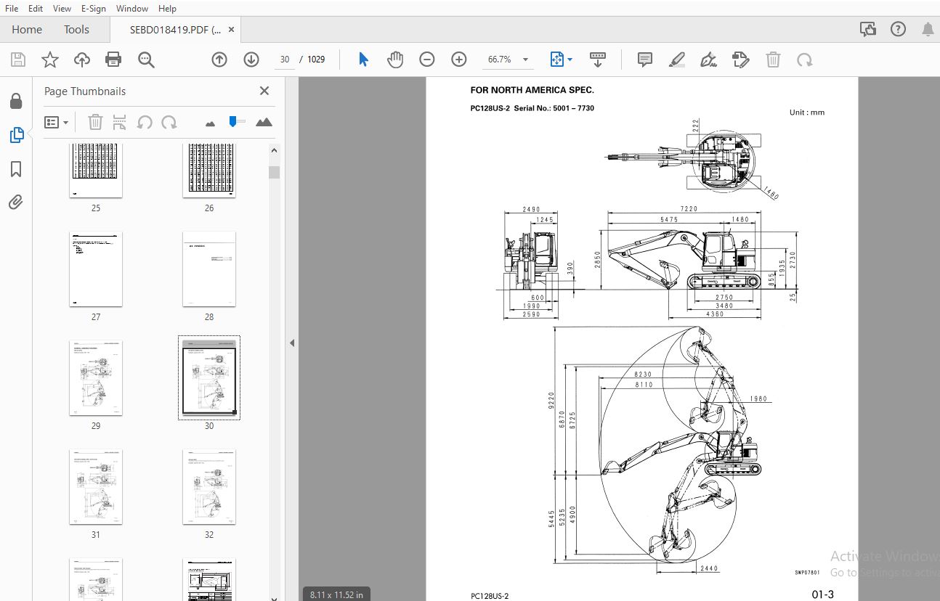Screen dimensions: 940x601
Task: Open the lock security panel icon
Action: pos(16,101)
